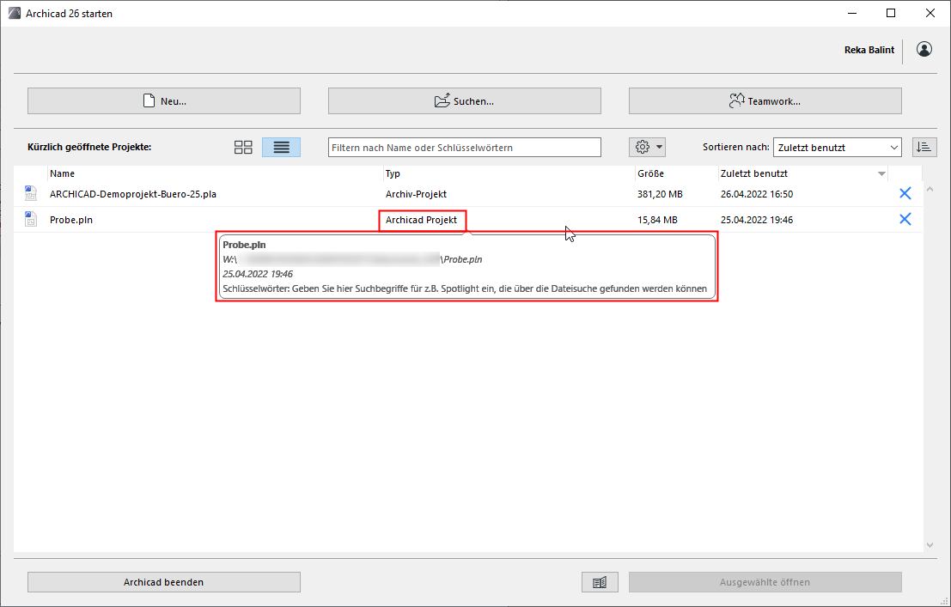Remove Probe.pln from recent list
This screenshot has height=607, width=951.
(x=905, y=219)
